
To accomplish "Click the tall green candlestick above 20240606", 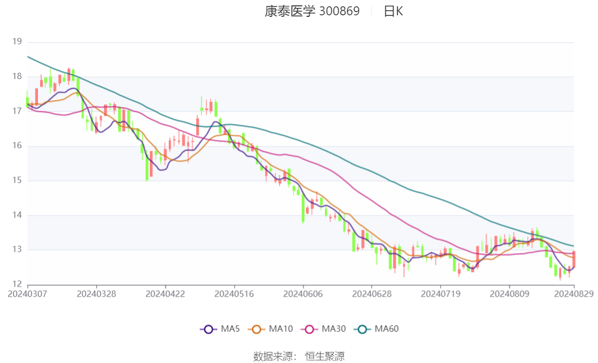I will coord(303,208).
